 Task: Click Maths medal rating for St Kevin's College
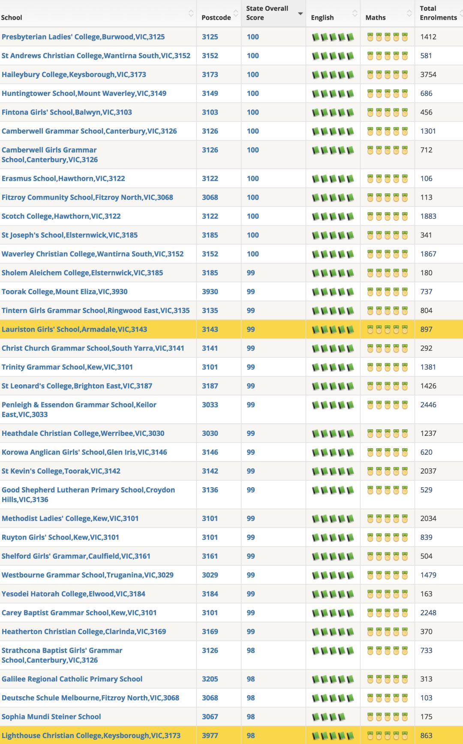tap(388, 471)
